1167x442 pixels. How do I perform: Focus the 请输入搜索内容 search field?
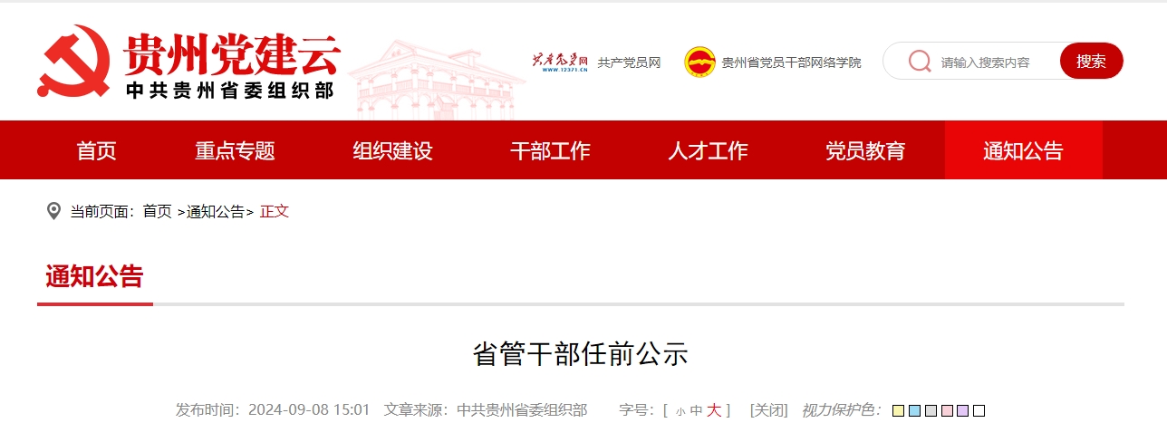tap(994, 62)
